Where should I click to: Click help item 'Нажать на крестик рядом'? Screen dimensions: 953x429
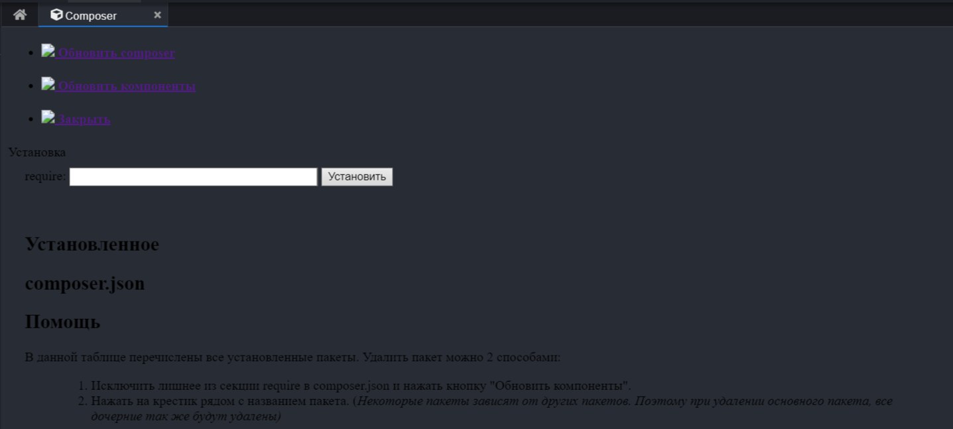(x=491, y=409)
